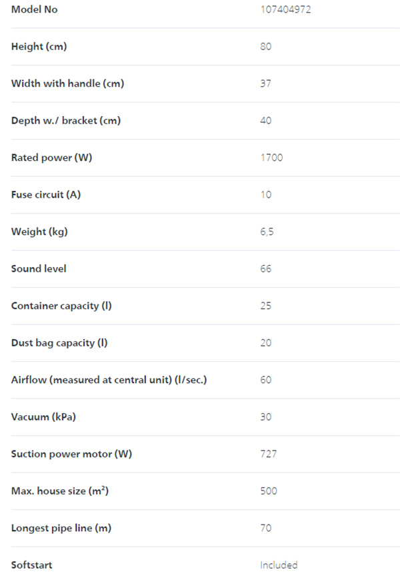Image resolution: width=400 pixels, height=582 pixels.
Task: Click the Height (cm) label
Action: tap(39, 47)
